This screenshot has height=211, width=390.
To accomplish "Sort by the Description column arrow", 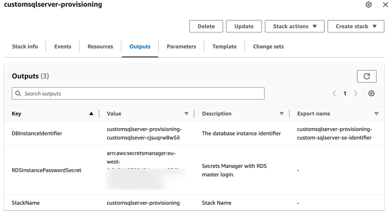I will tap(282, 114).
